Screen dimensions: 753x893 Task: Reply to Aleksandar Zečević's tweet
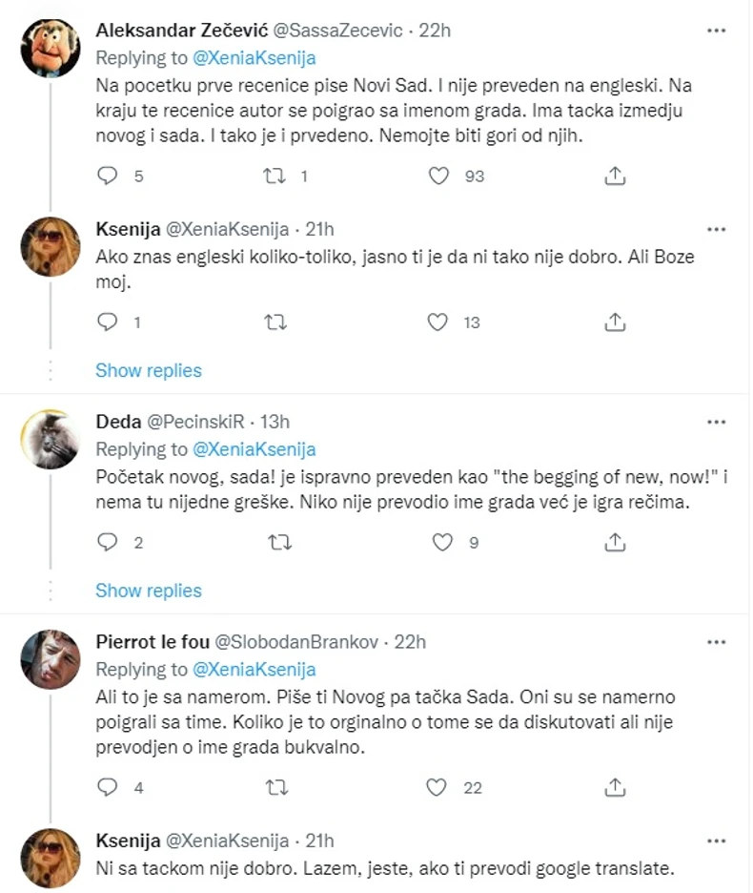click(109, 176)
